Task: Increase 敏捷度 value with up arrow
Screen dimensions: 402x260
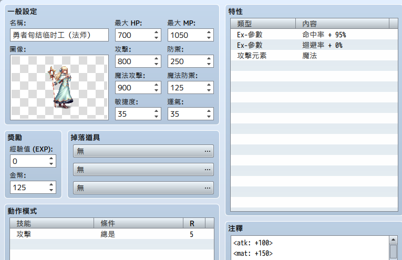Action: click(x=157, y=111)
